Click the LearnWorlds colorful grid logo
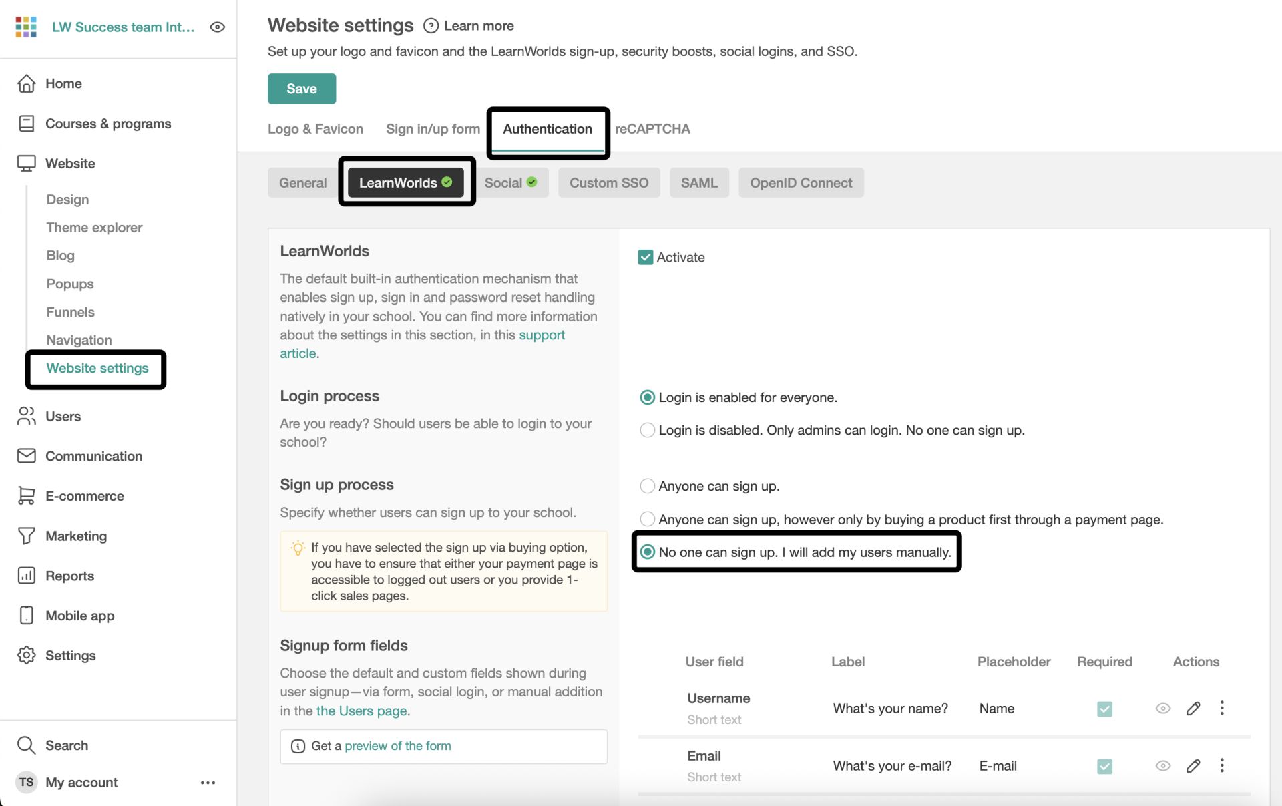 pos(26,27)
